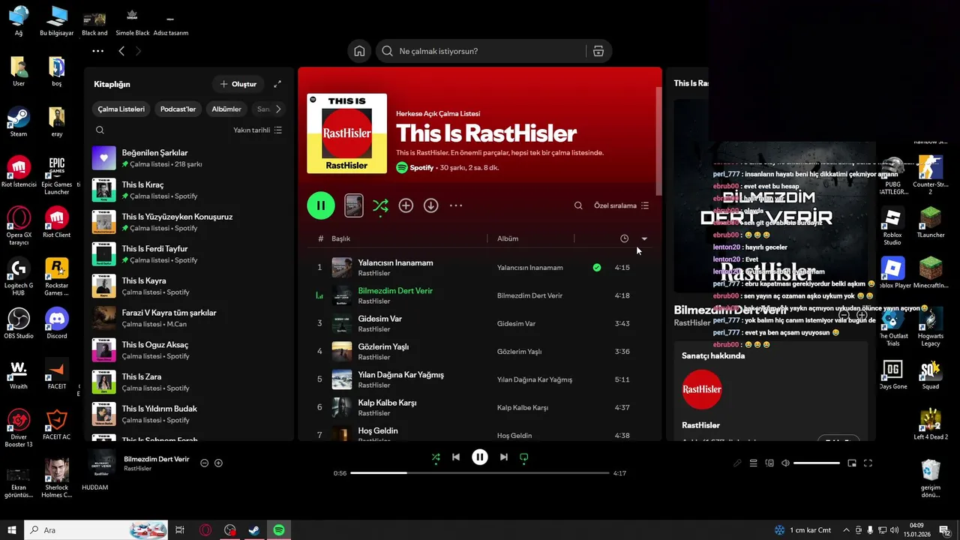
Task: Open Beğenilen Şarkılar playlist
Action: click(187, 158)
